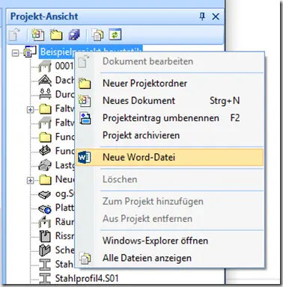283x287 pixels.
Task: Click the blue stacked windows toolbar icon
Action: (74, 34)
